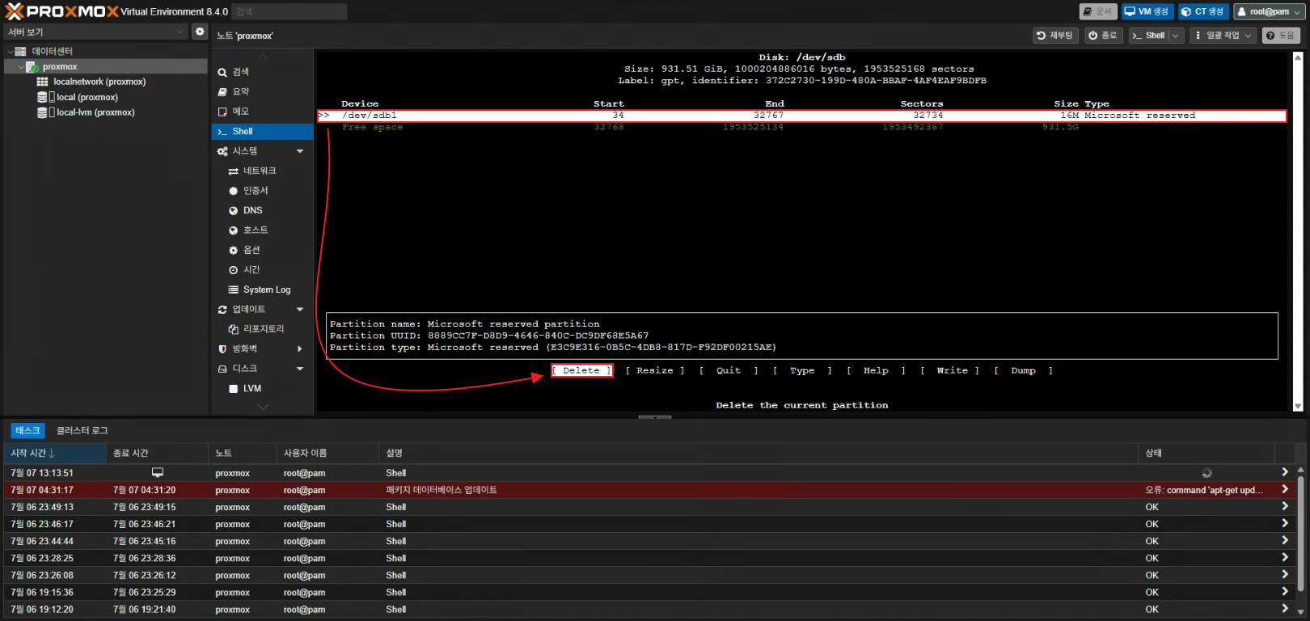Select Write in cfdisk menu
Screen dimensions: 1310x621
(949, 370)
